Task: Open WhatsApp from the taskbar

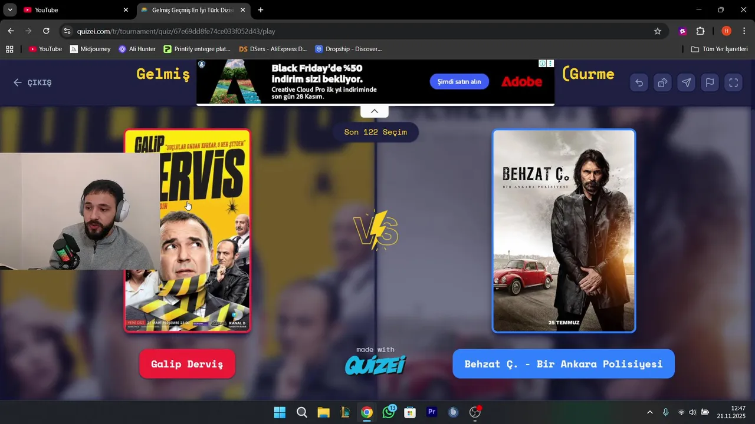Action: [389, 412]
